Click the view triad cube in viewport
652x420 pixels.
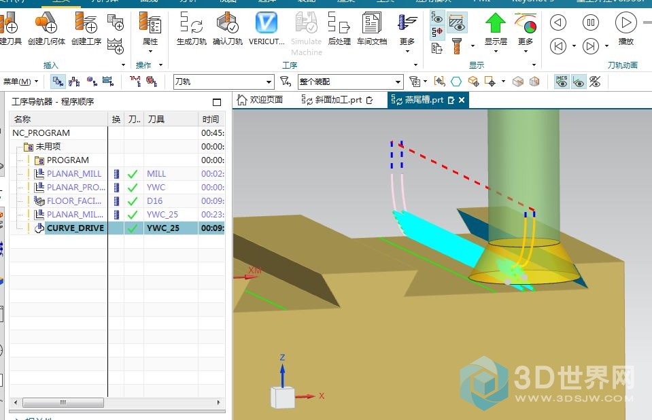click(283, 397)
